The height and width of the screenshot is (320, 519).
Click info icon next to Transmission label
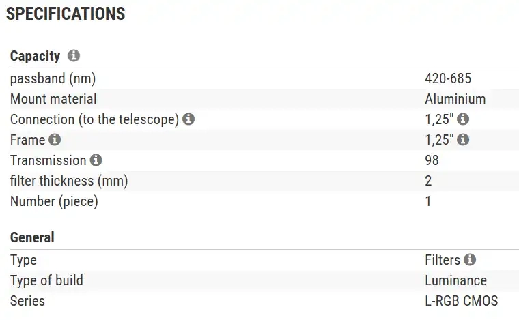96,160
